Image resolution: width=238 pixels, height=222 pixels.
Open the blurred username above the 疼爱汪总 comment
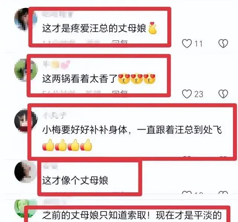coord(57,14)
